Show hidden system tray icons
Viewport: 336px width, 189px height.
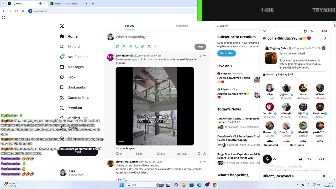(297, 185)
